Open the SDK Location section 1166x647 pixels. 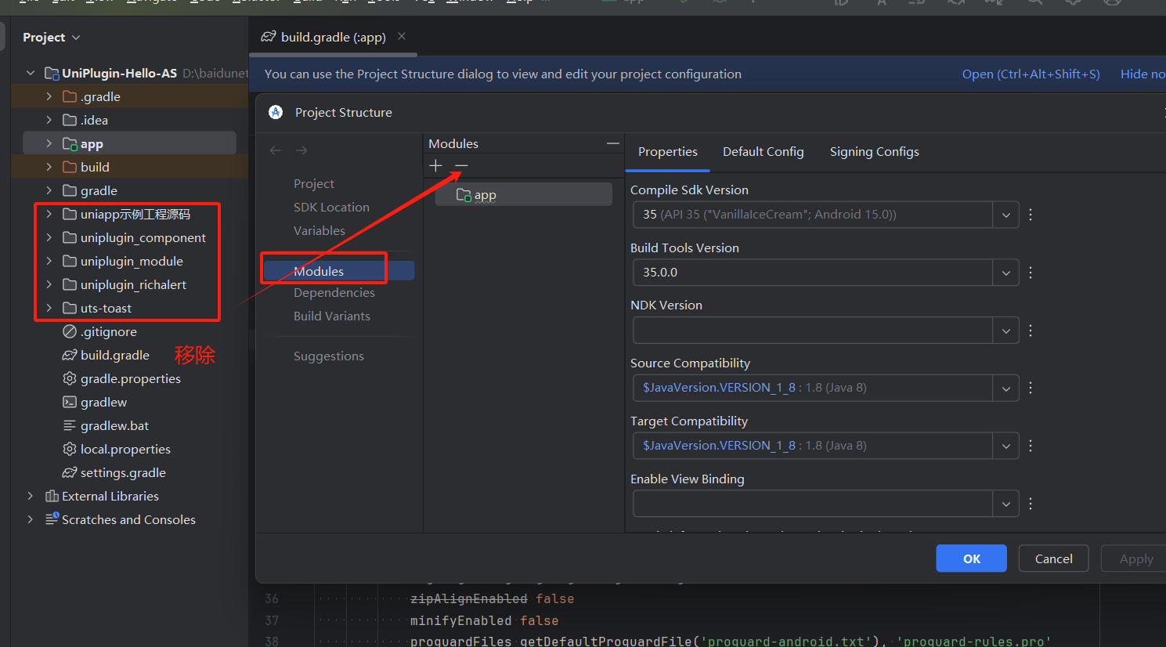click(x=331, y=207)
